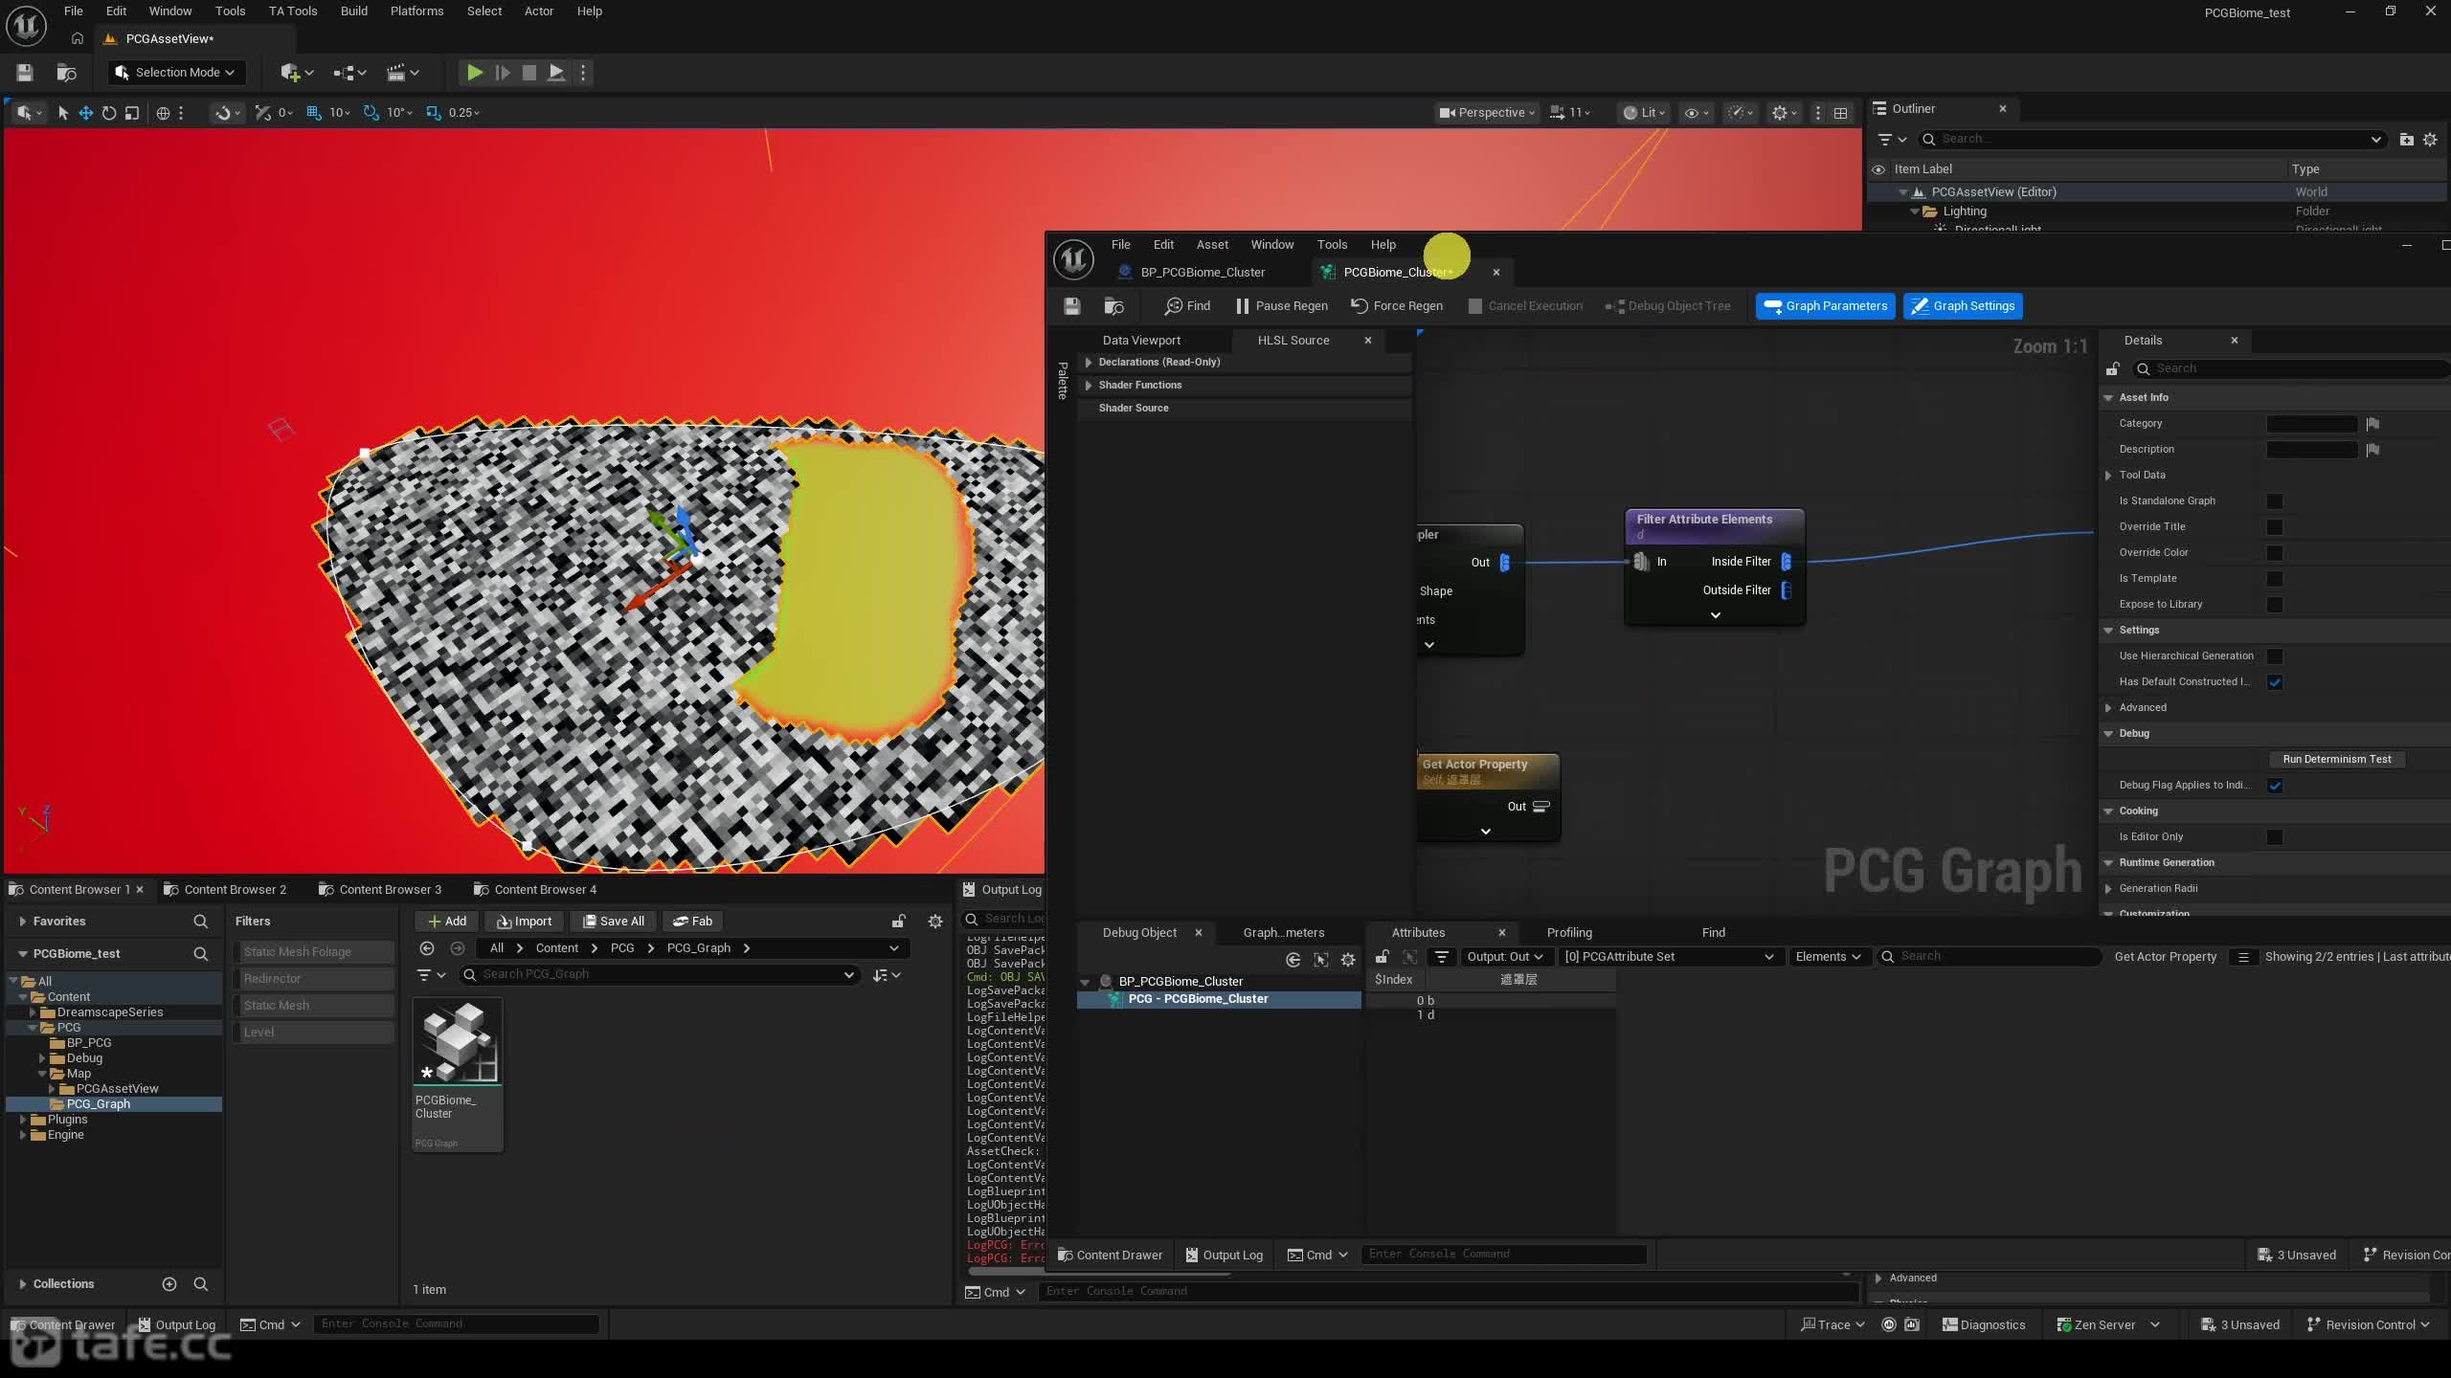Open the TA Tools menu
The width and height of the screenshot is (2451, 1378).
point(292,11)
